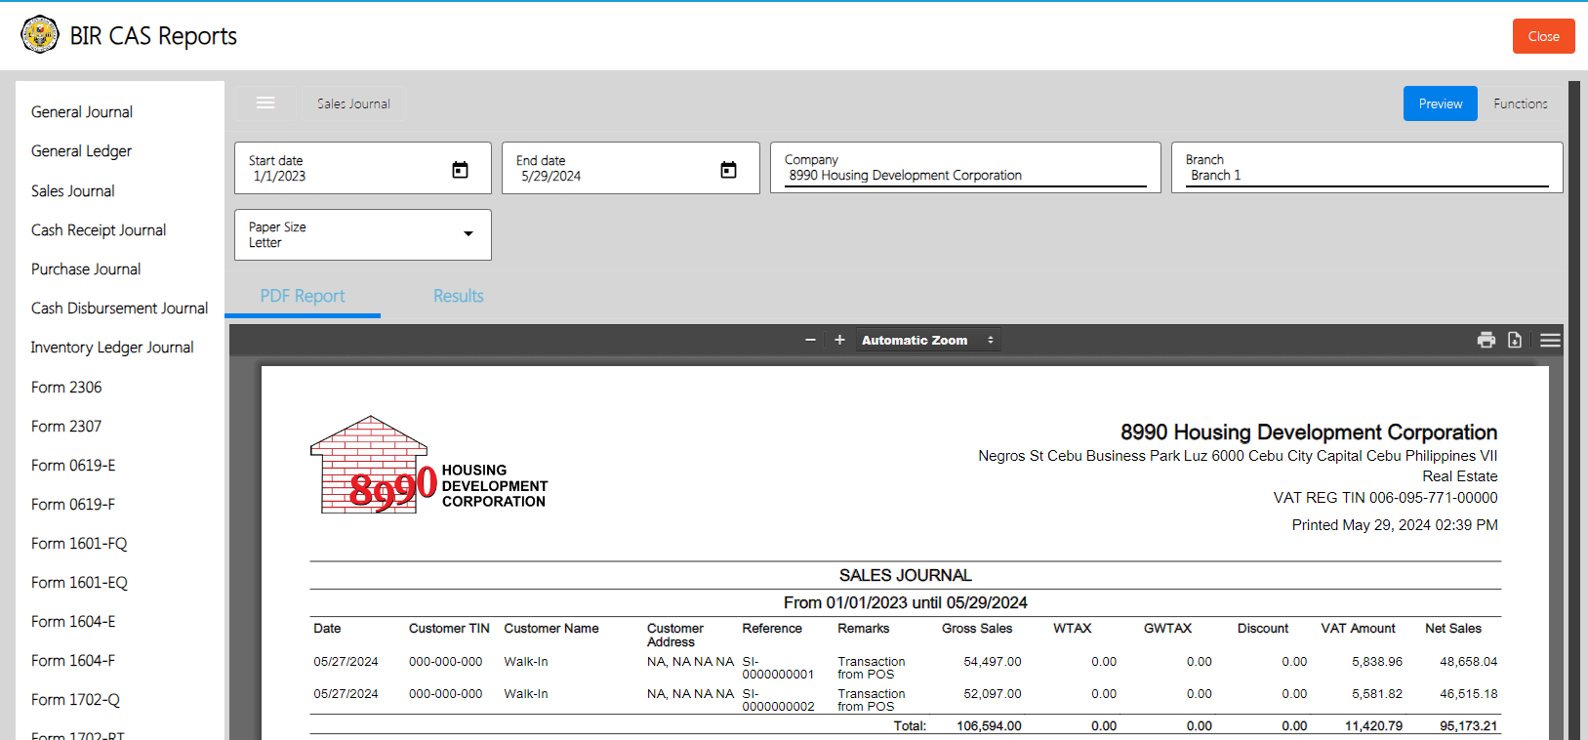The width and height of the screenshot is (1588, 740).
Task: Open Form 1601-FQ in sidebar
Action: coord(79,544)
